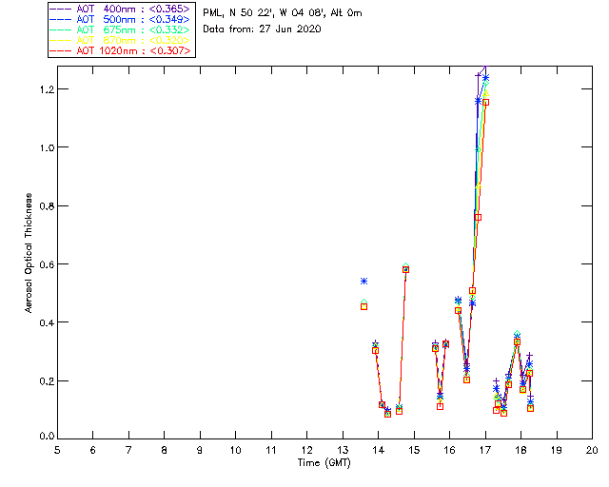This screenshot has width=609, height=487.
Task: Click the Time (GMT) axis label
Action: (x=324, y=462)
